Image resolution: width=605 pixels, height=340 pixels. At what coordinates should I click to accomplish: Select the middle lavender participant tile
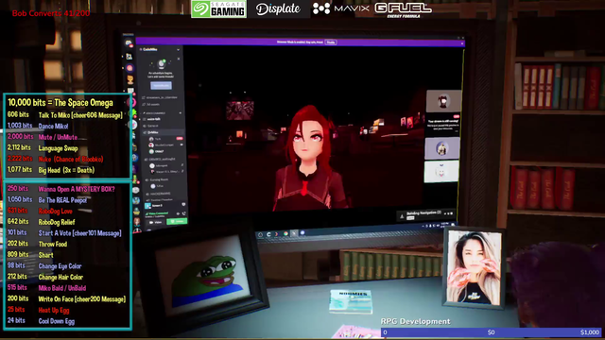[x=442, y=148]
